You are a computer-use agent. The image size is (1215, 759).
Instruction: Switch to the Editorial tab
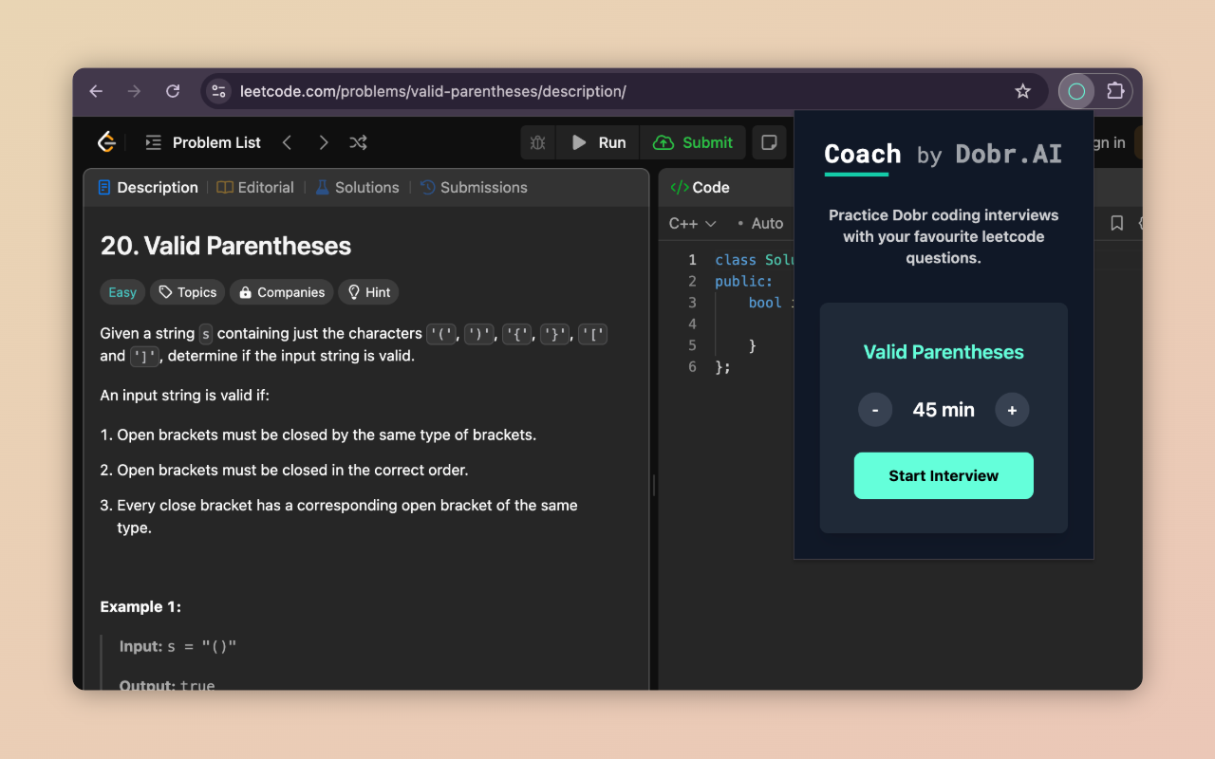pyautogui.click(x=265, y=187)
